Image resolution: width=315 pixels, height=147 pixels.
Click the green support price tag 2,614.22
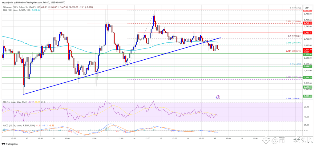point(308,66)
